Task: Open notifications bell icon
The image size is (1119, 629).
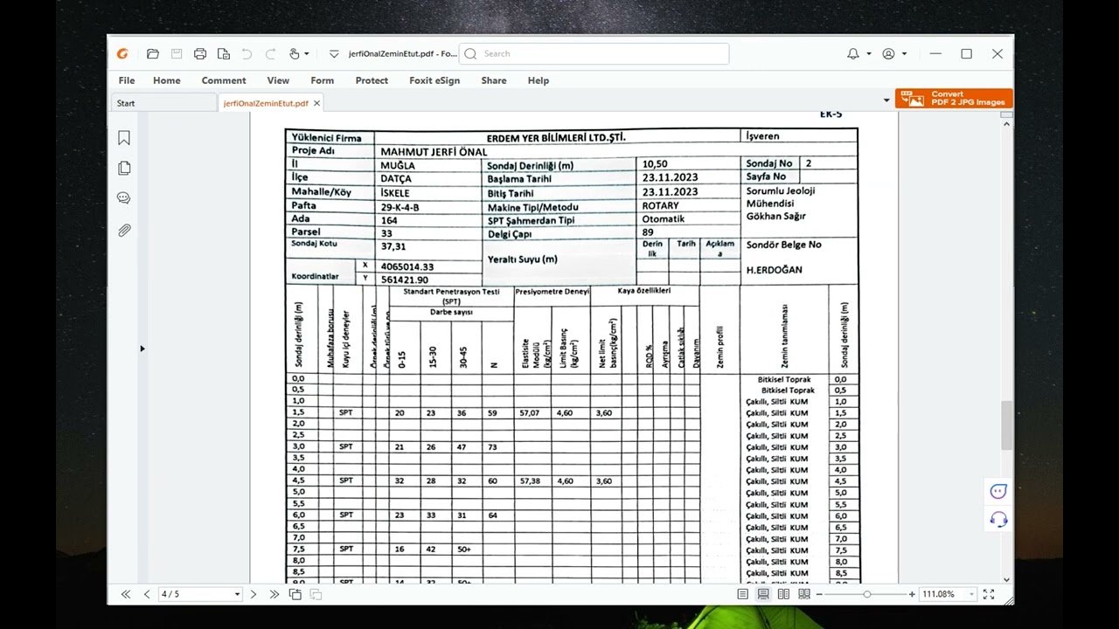Action: click(853, 53)
